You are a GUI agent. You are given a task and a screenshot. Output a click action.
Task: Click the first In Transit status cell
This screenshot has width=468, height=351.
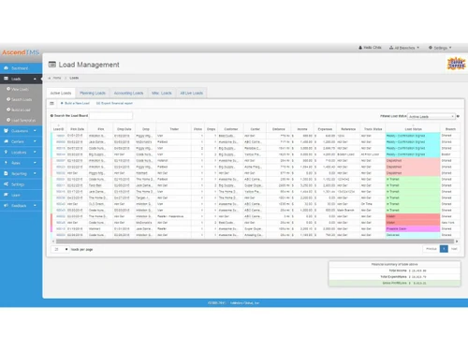point(413,180)
